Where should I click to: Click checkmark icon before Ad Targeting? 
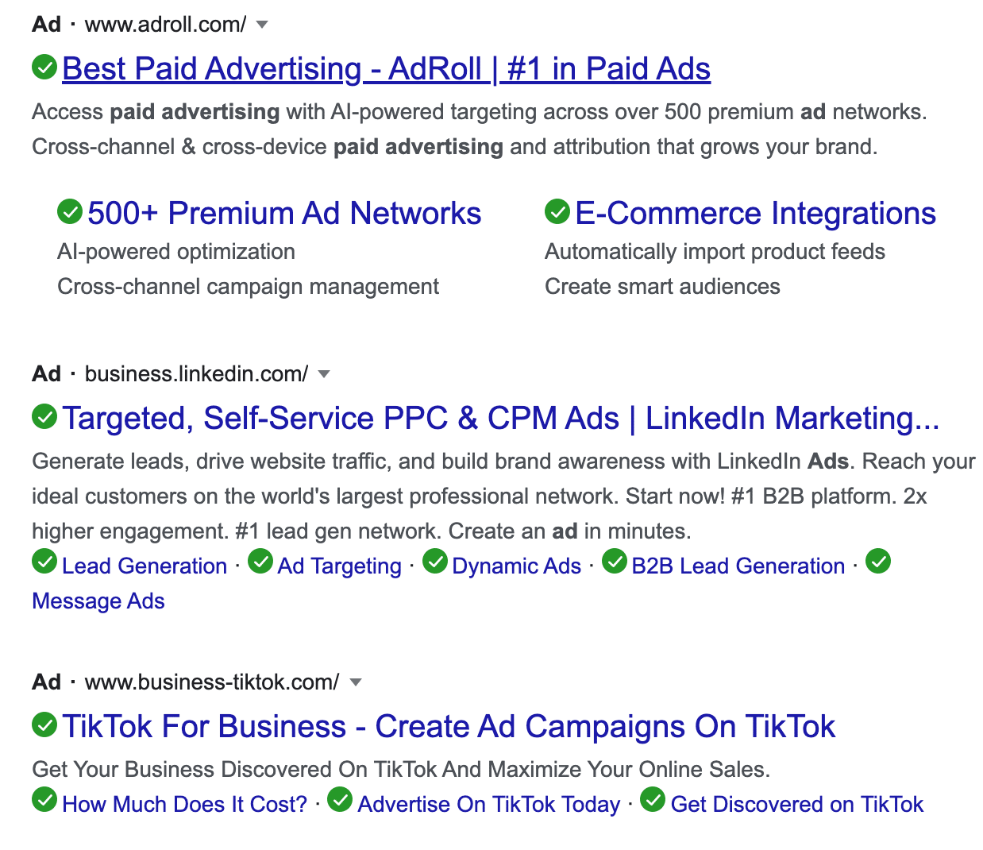(260, 562)
